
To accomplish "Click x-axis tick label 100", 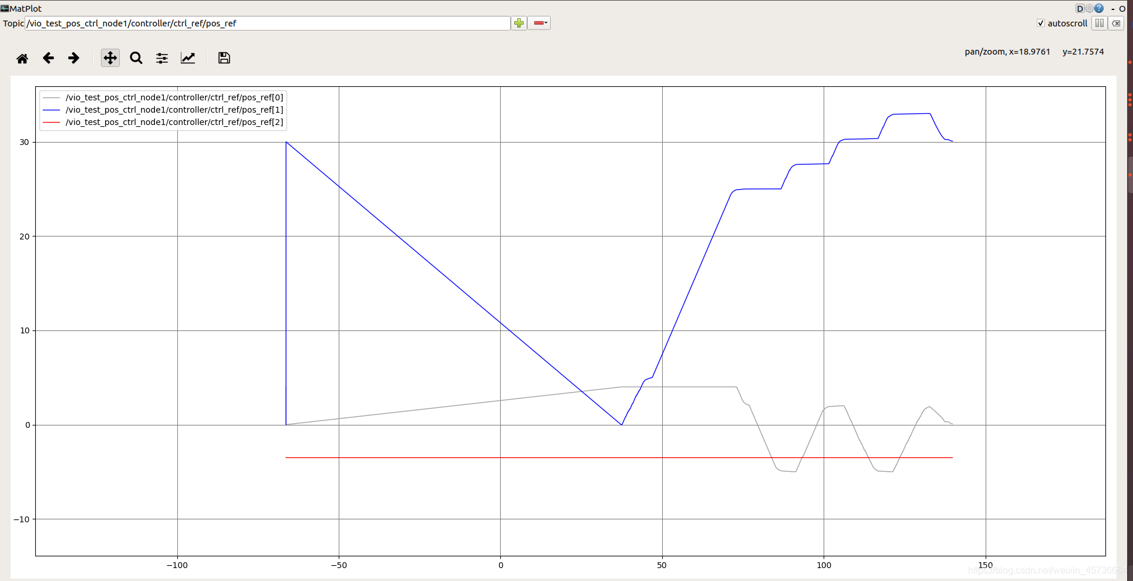I will (824, 565).
